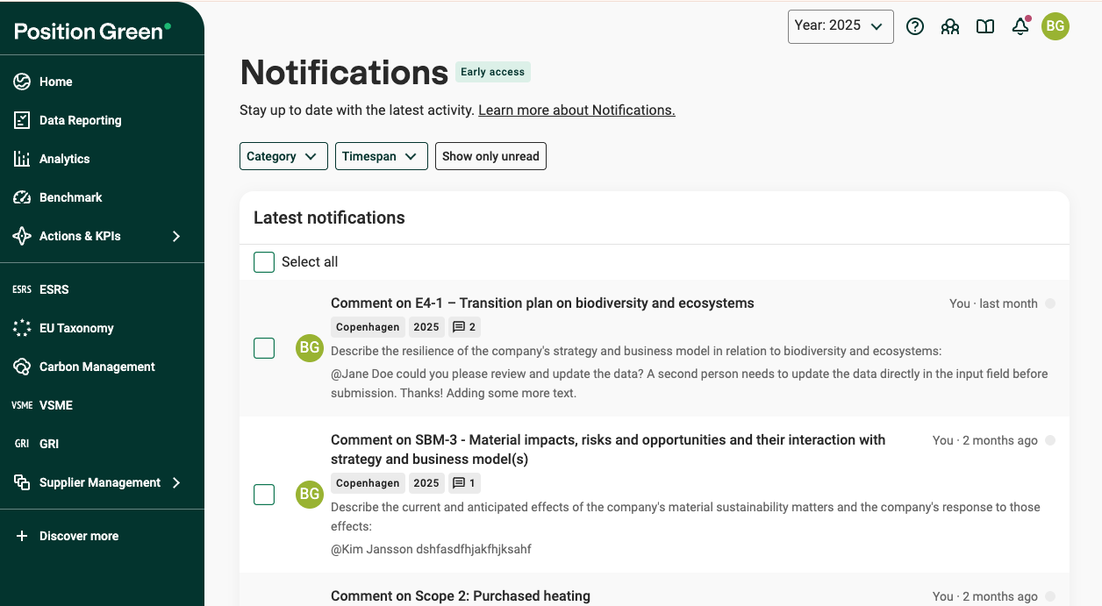Screen dimensions: 1102x606
Task: Expand Supplier Management chevron
Action: coord(176,482)
